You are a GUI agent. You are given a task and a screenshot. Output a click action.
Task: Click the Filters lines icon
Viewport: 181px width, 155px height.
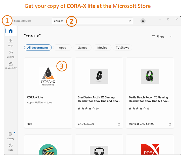153,36
